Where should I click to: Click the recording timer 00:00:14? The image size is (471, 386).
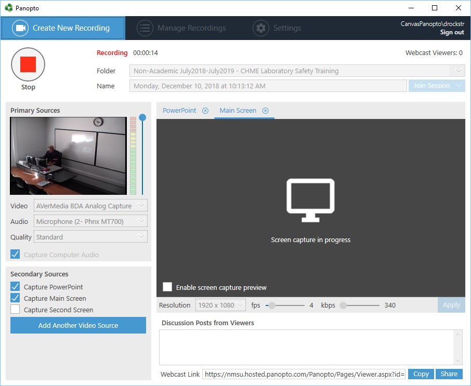146,53
